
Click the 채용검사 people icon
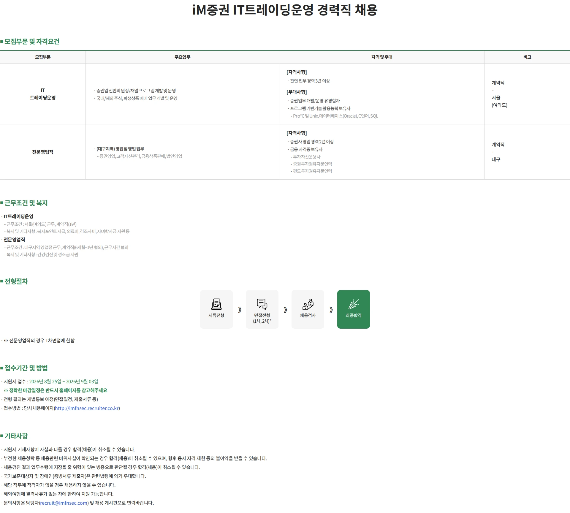pos(308,304)
